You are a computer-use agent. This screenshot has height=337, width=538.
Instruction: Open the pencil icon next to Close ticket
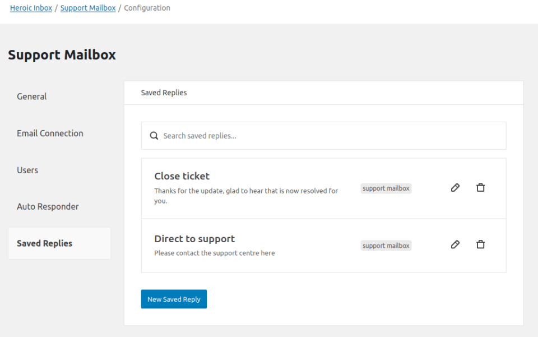coord(455,188)
